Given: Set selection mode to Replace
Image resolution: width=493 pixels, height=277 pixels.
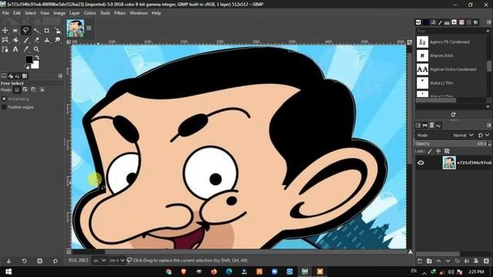Looking at the screenshot, I should tap(17, 90).
